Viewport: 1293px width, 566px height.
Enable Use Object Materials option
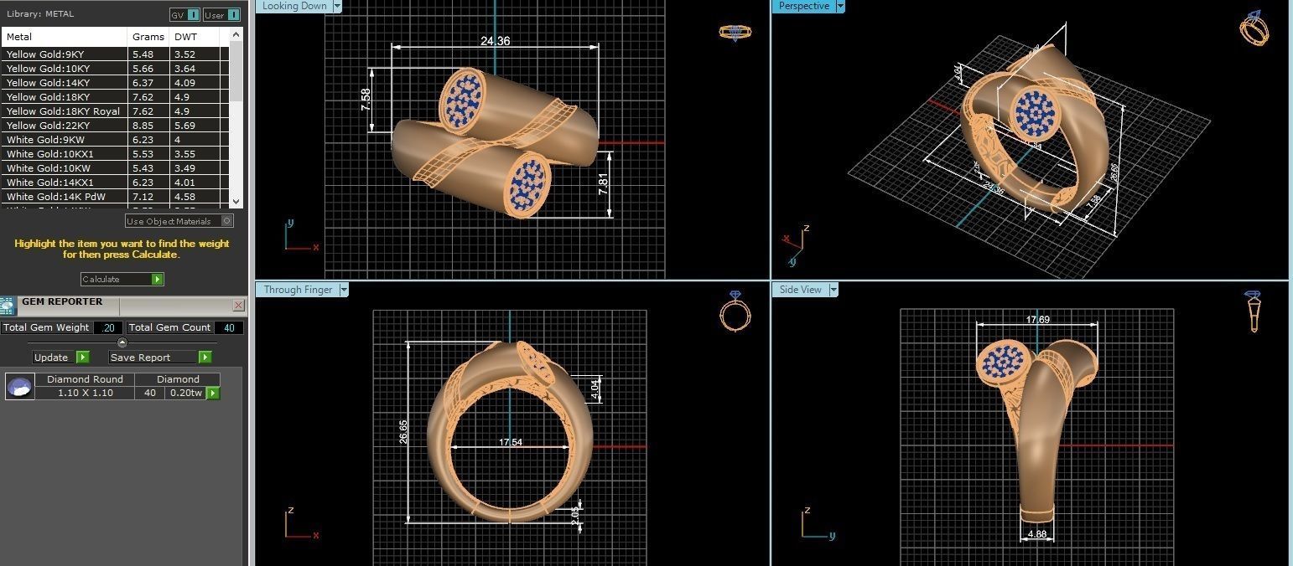tap(179, 221)
